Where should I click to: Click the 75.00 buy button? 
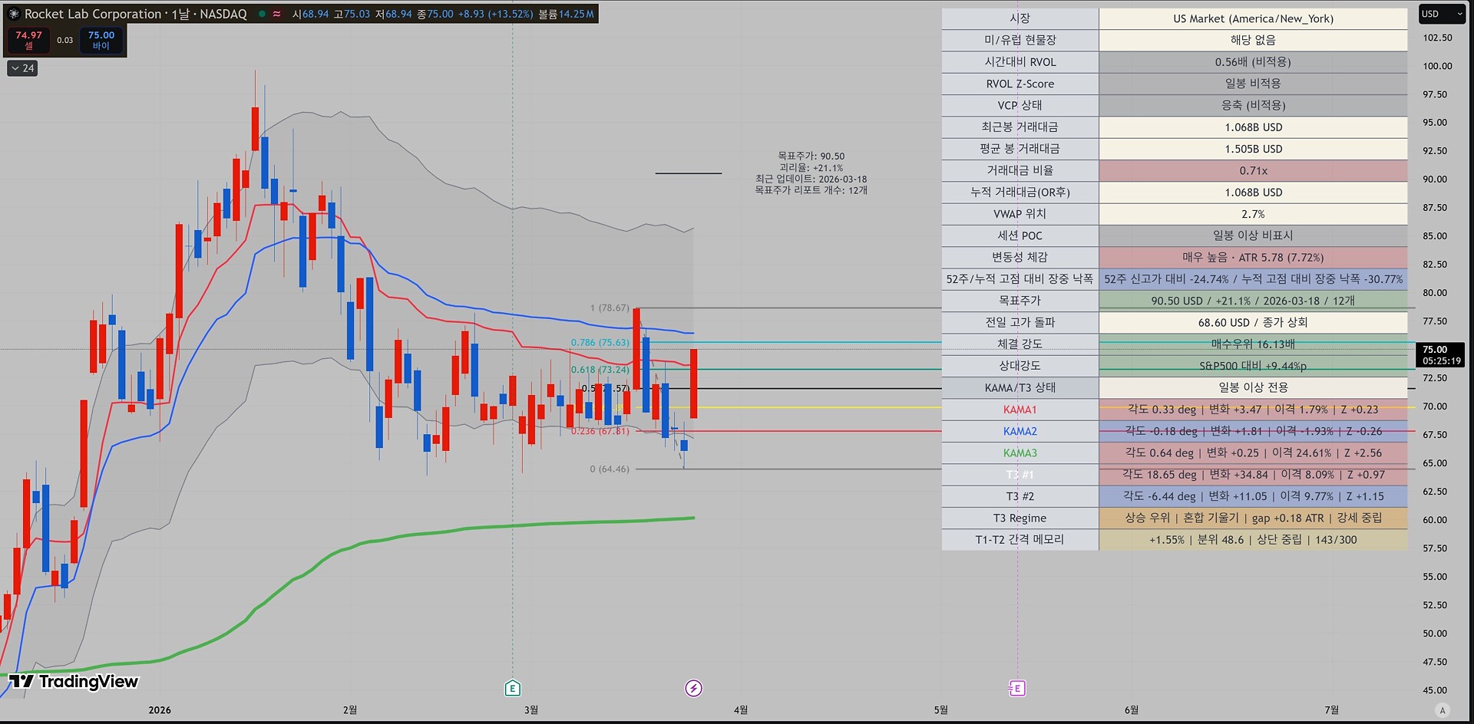[x=101, y=40]
